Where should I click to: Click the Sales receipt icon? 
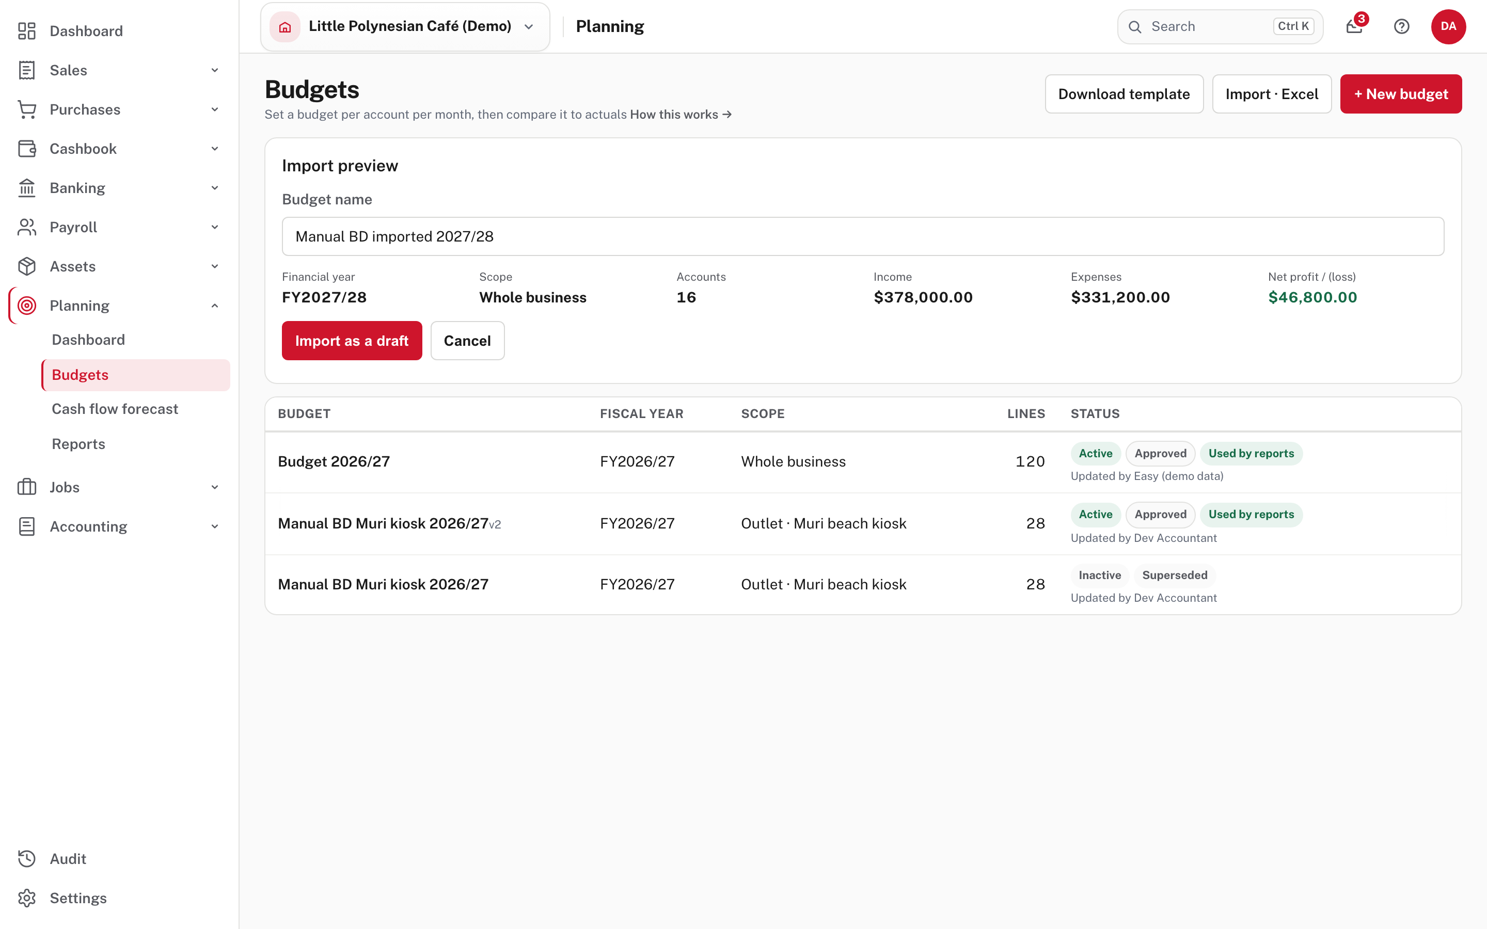pyautogui.click(x=26, y=70)
